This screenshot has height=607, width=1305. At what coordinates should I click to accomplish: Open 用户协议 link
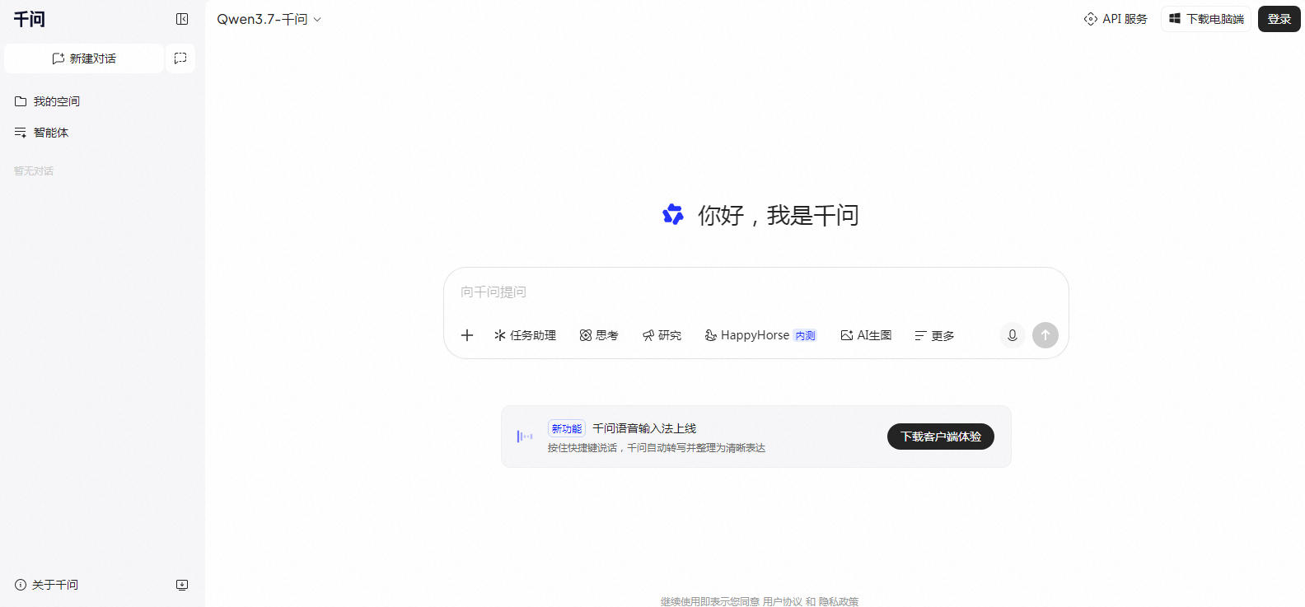[782, 601]
